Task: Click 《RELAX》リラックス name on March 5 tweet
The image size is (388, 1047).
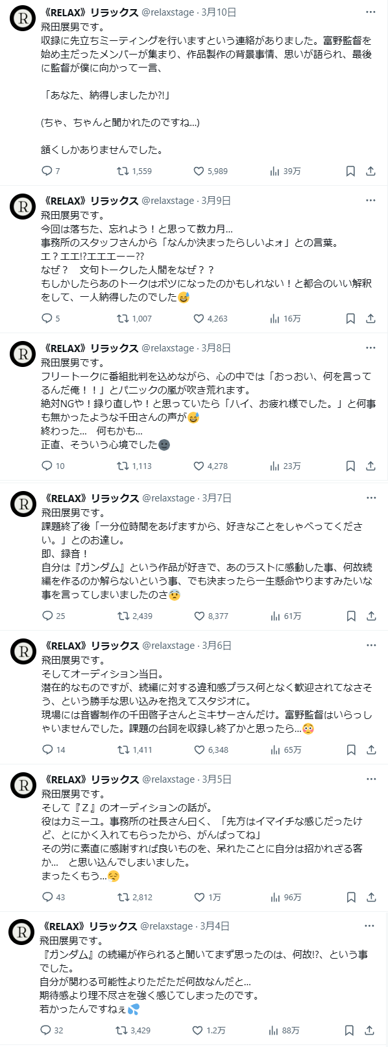Action: [91, 779]
